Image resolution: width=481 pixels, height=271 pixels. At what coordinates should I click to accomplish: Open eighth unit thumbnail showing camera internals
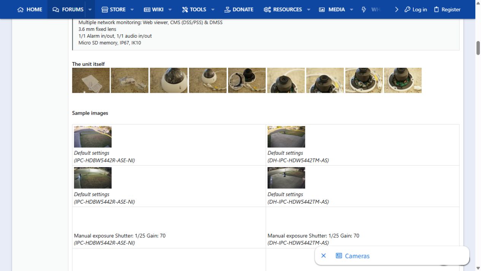coord(364,80)
